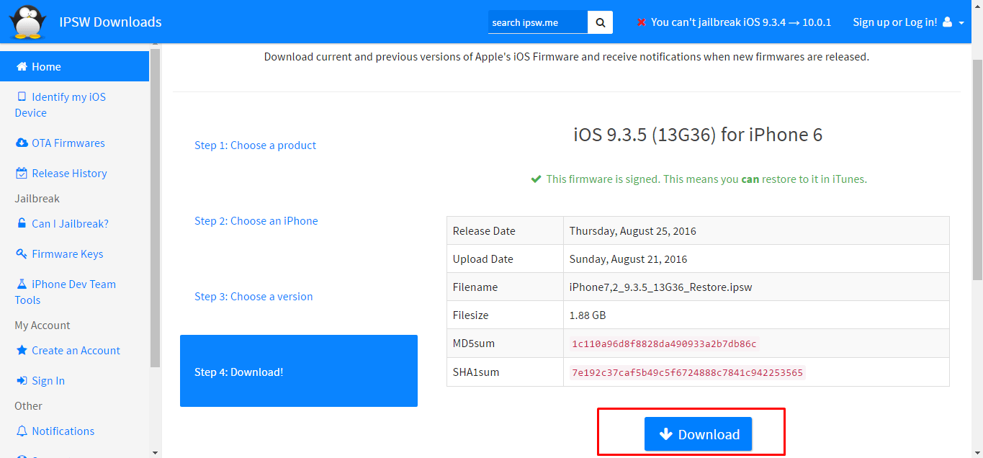Click the Home house icon
The width and height of the screenshot is (983, 458).
point(22,66)
